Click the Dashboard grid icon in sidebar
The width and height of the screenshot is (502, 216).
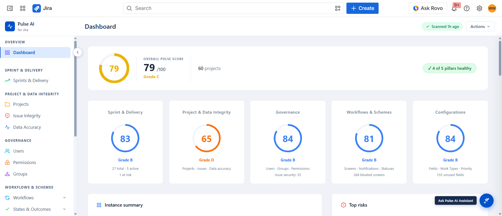pyautogui.click(x=7, y=52)
